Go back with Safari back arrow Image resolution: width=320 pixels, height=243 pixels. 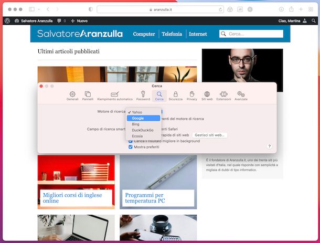coord(48,9)
